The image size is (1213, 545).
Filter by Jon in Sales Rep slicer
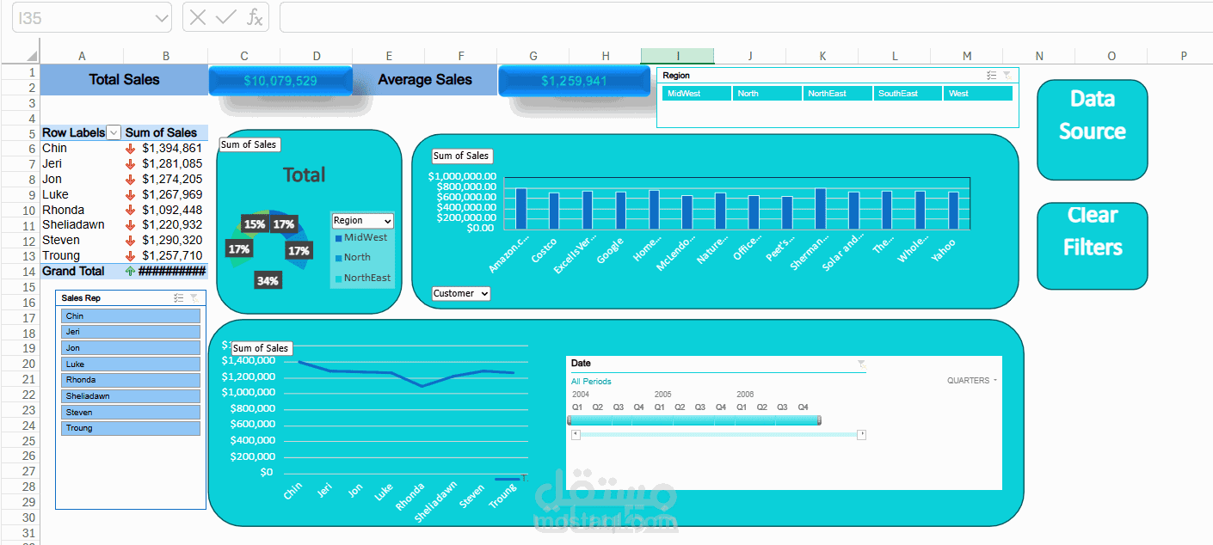pos(131,348)
